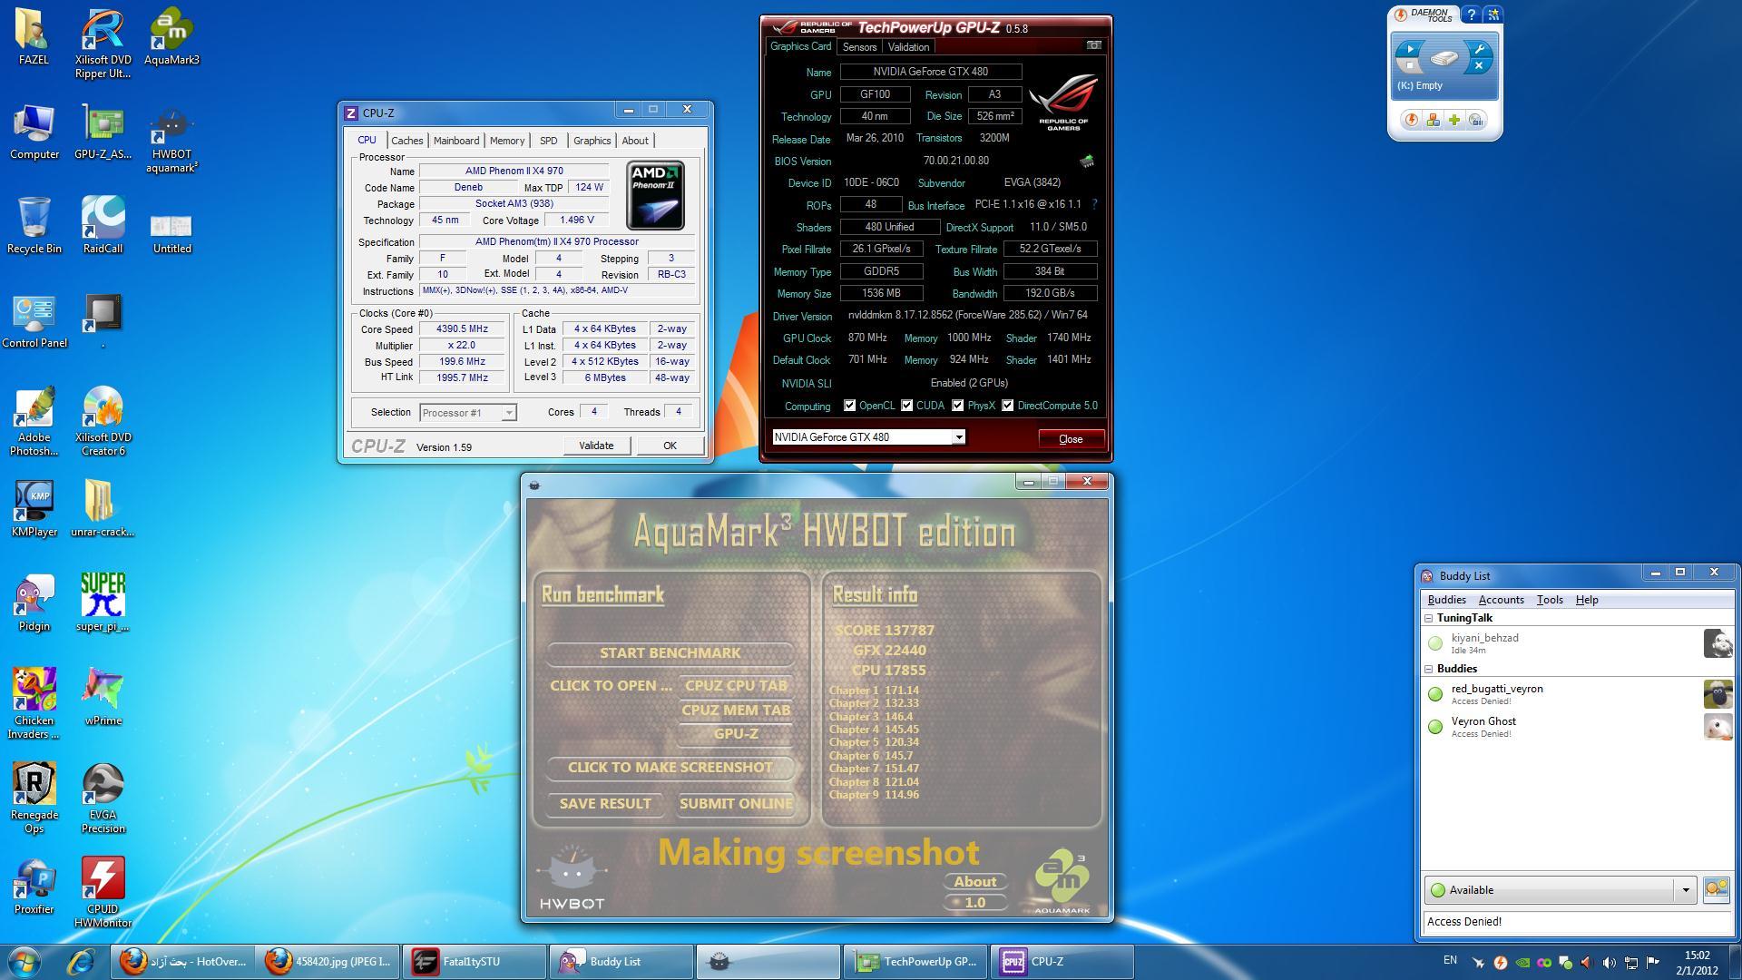Switch to the Mainboard tab in CPU-Z
Viewport: 1742px width, 980px height.
pos(455,141)
